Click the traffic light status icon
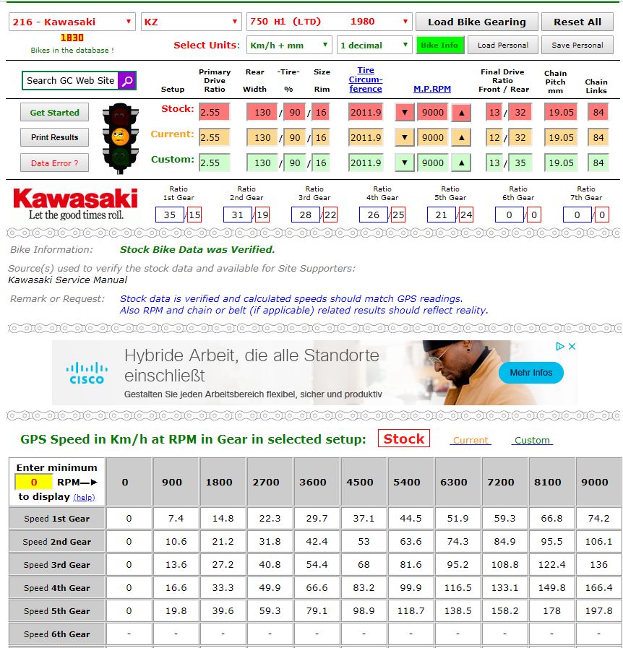This screenshot has height=648, width=623. click(120, 138)
